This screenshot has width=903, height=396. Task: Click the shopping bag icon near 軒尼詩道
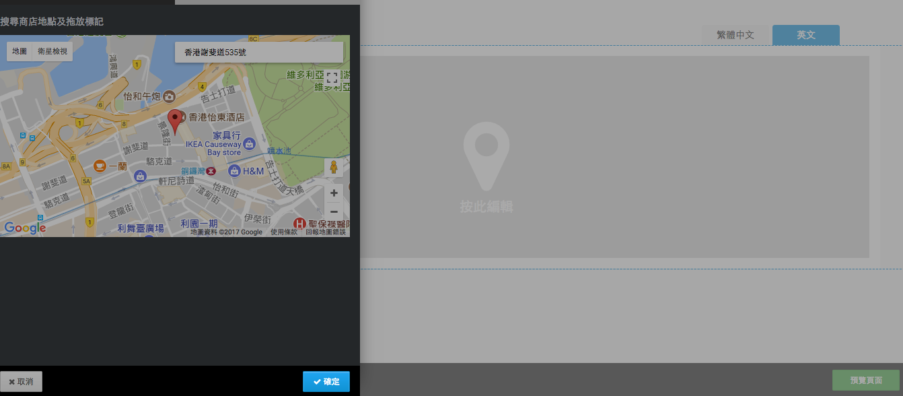coord(140,176)
